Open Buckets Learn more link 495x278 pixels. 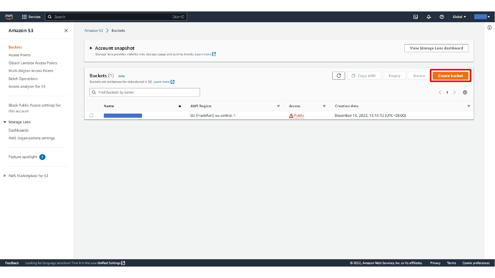(164, 82)
